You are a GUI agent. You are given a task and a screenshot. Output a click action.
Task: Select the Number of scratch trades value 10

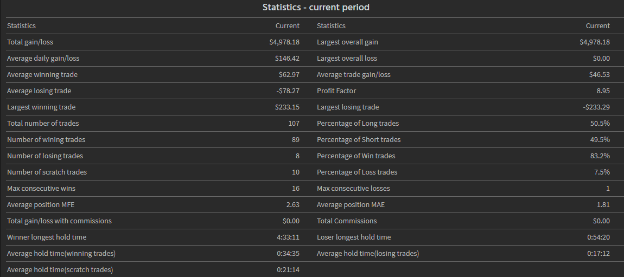point(296,172)
